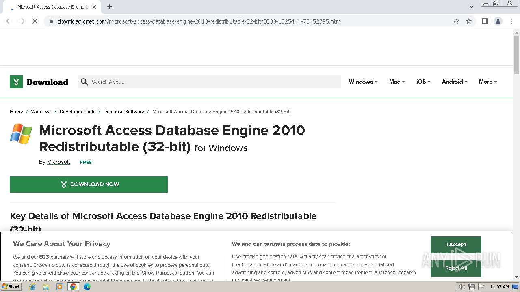
Task: Open the Windows Start menu
Action: (11, 287)
